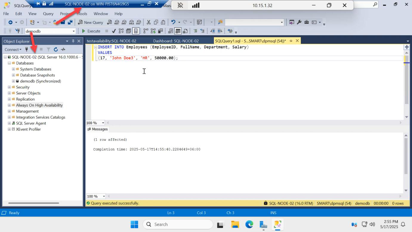The width and height of the screenshot is (412, 232).
Task: Switch to testavailability:SQL-NODE-02 tab
Action: pyautogui.click(x=112, y=41)
